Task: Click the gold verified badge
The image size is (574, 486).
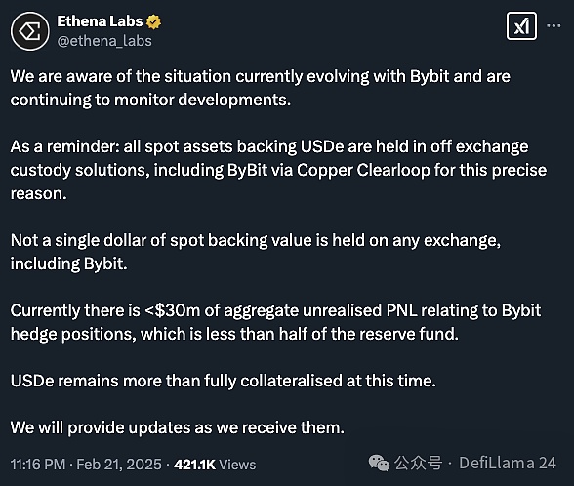Action: tap(153, 21)
